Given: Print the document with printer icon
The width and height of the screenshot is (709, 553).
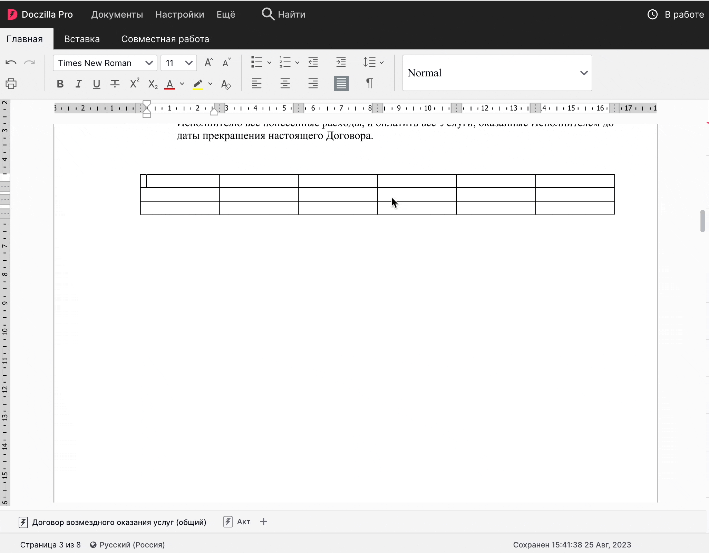Looking at the screenshot, I should point(11,84).
